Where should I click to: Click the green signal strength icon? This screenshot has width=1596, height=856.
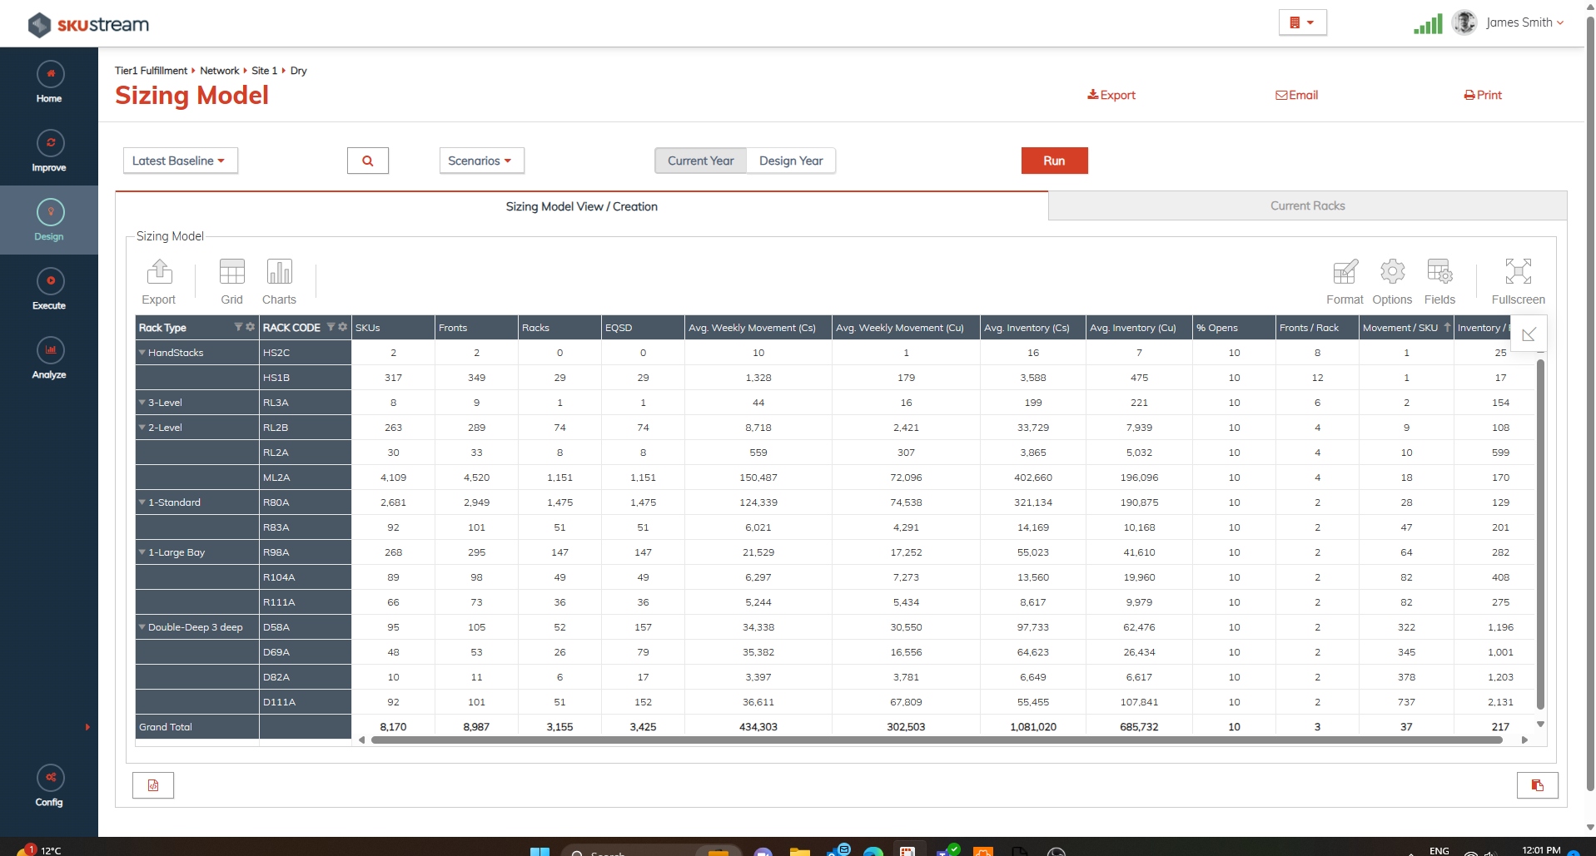[x=1428, y=24]
